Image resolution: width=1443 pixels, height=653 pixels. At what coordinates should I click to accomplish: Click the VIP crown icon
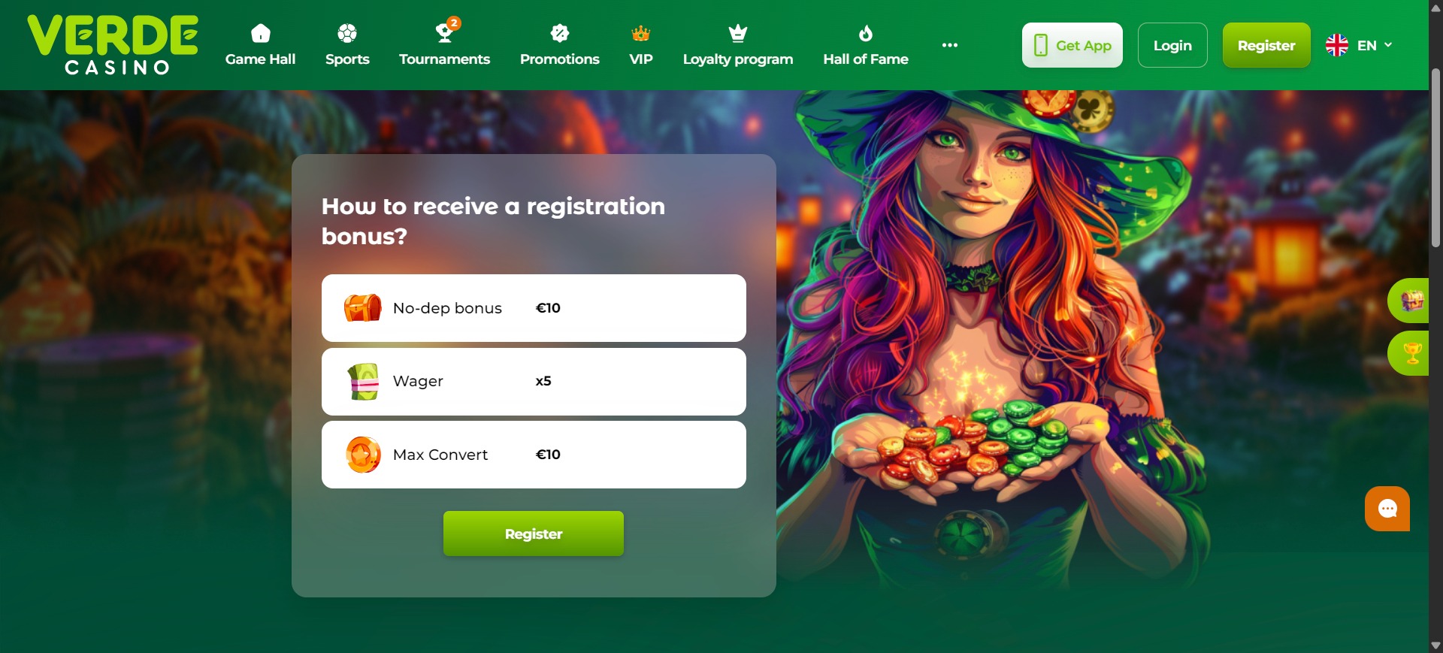pyautogui.click(x=641, y=33)
